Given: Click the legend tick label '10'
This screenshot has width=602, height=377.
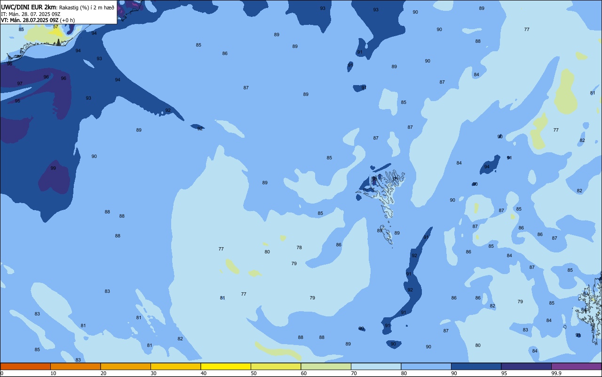Looking at the screenshot, I should click(x=53, y=373).
